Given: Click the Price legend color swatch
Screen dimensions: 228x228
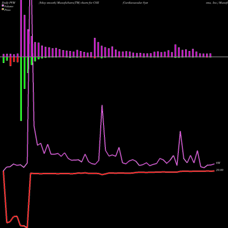Looking at the screenshot, I should pos(3,10).
